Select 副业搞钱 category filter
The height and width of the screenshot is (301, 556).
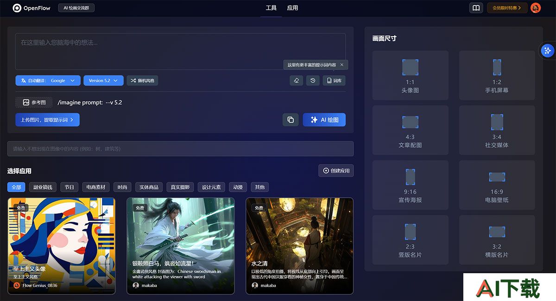pyautogui.click(x=43, y=187)
